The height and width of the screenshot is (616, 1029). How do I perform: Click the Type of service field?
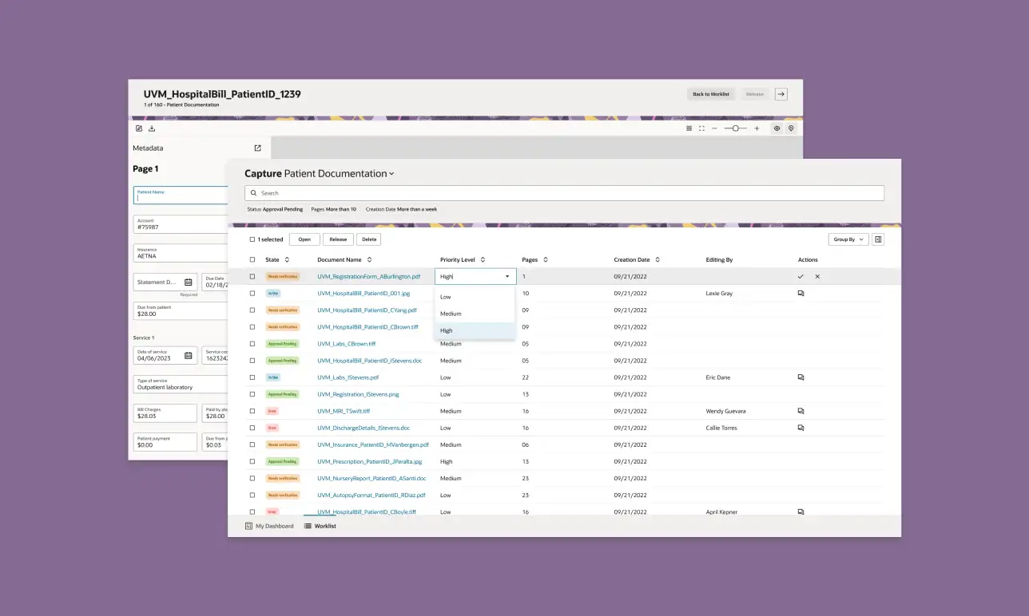pyautogui.click(x=181, y=384)
